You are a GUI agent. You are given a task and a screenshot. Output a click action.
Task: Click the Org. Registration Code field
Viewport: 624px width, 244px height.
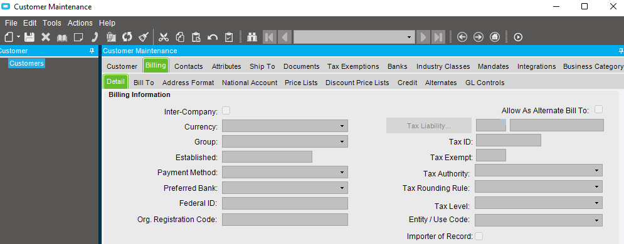coord(285,220)
